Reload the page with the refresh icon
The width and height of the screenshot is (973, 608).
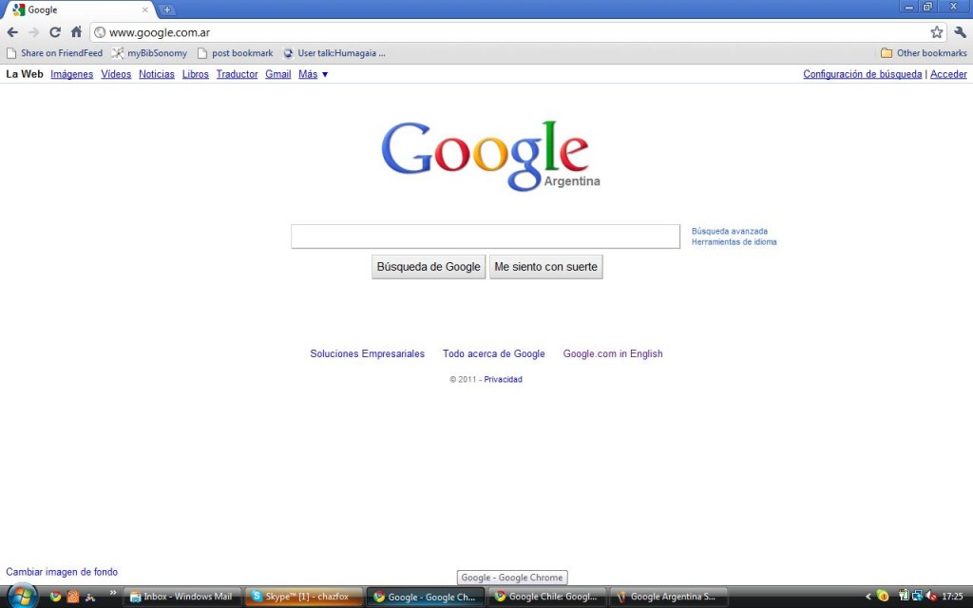click(54, 32)
